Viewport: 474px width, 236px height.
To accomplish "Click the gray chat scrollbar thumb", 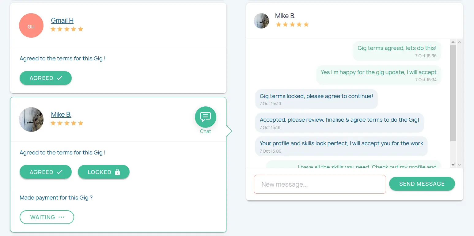I will point(453,92).
